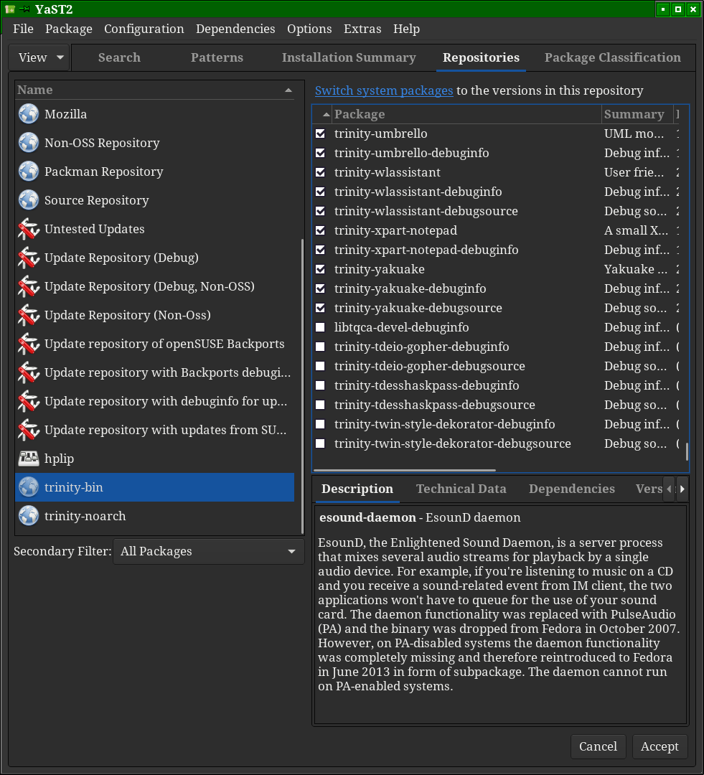Open the View dropdown button
The height and width of the screenshot is (775, 704).
point(39,57)
